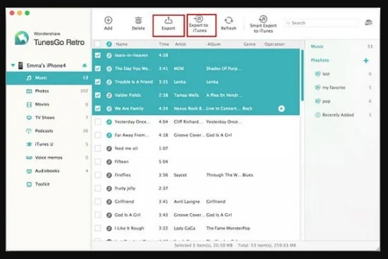Click in the Search field

click(x=321, y=23)
